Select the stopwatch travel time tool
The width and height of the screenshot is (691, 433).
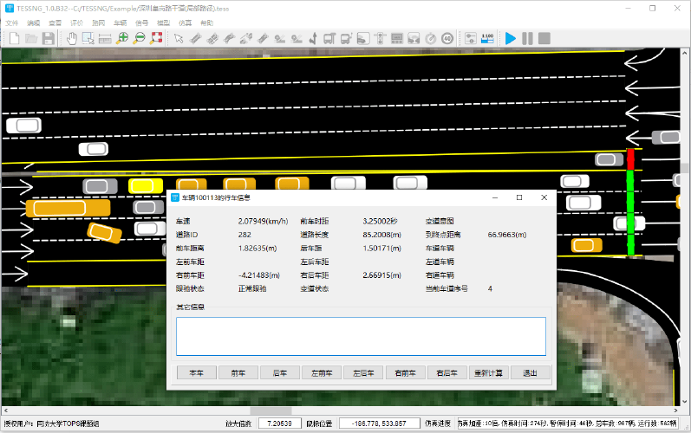coord(431,39)
